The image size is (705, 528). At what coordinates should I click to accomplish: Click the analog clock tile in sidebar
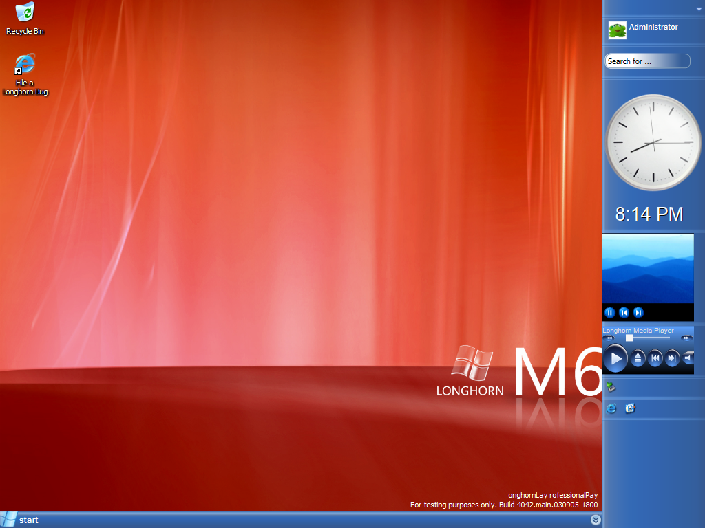tap(653, 142)
